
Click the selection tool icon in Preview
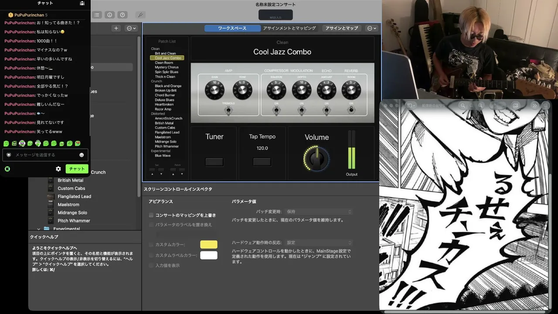516,106
